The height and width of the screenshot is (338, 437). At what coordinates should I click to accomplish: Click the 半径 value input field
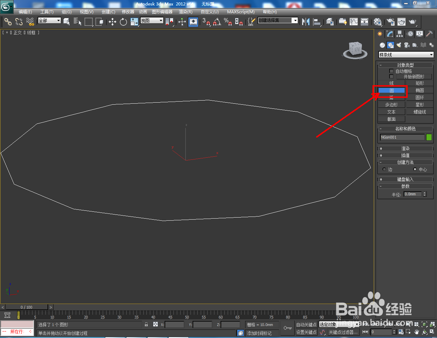(x=413, y=194)
